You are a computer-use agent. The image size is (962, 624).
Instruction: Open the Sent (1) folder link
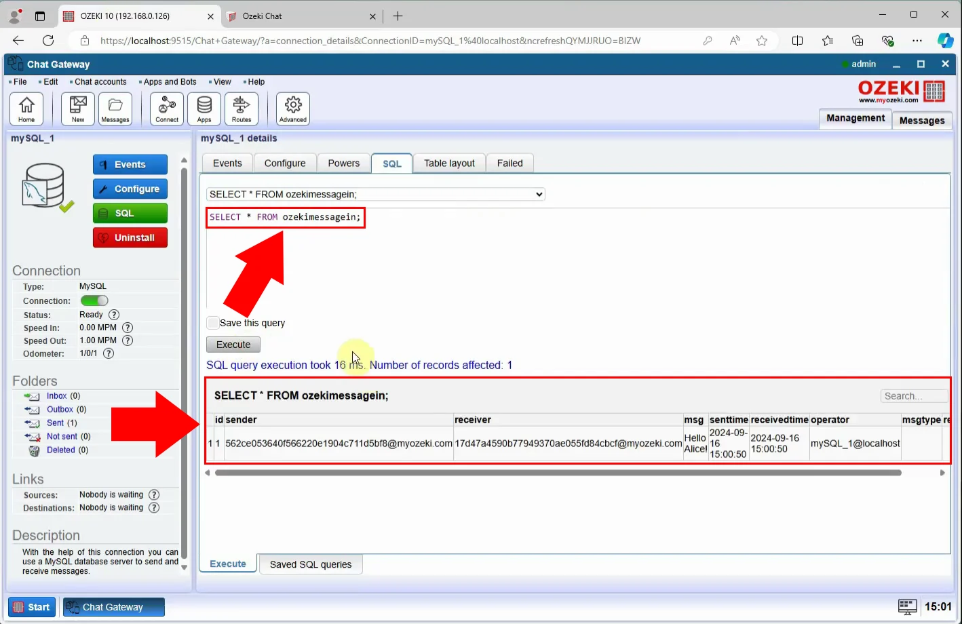tap(62, 423)
